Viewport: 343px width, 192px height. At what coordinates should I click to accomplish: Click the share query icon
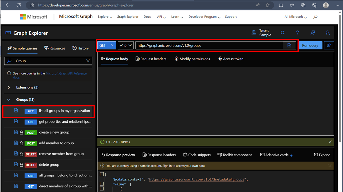(329, 45)
